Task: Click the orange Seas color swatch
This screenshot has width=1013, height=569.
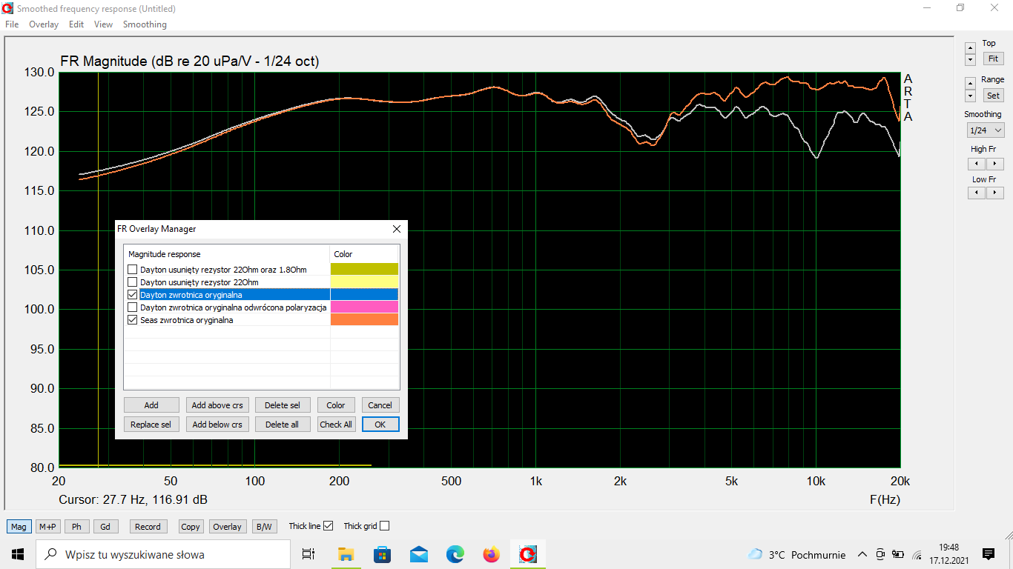Action: (364, 319)
